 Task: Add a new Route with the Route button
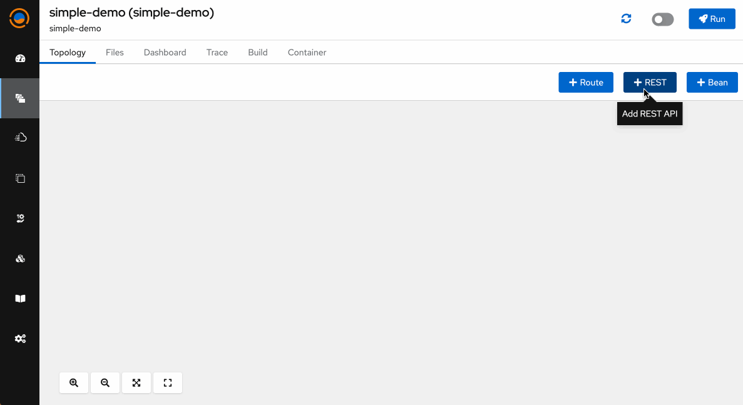tap(585, 82)
